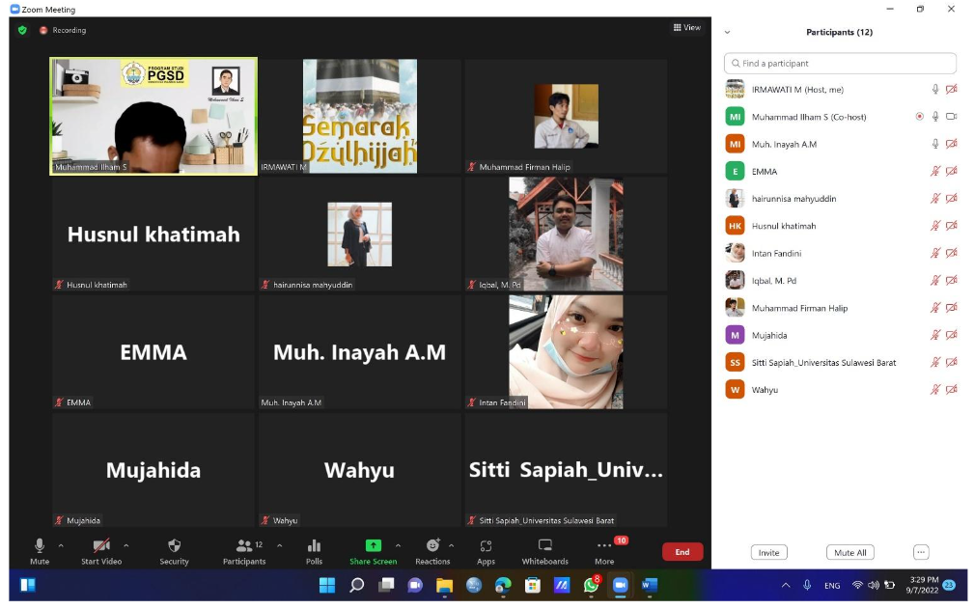Unmute Husnul khatimah in participants list
974x609 pixels.
tap(934, 226)
